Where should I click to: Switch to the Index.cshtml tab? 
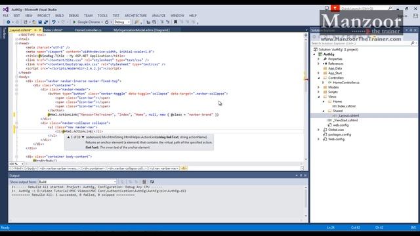point(53,30)
